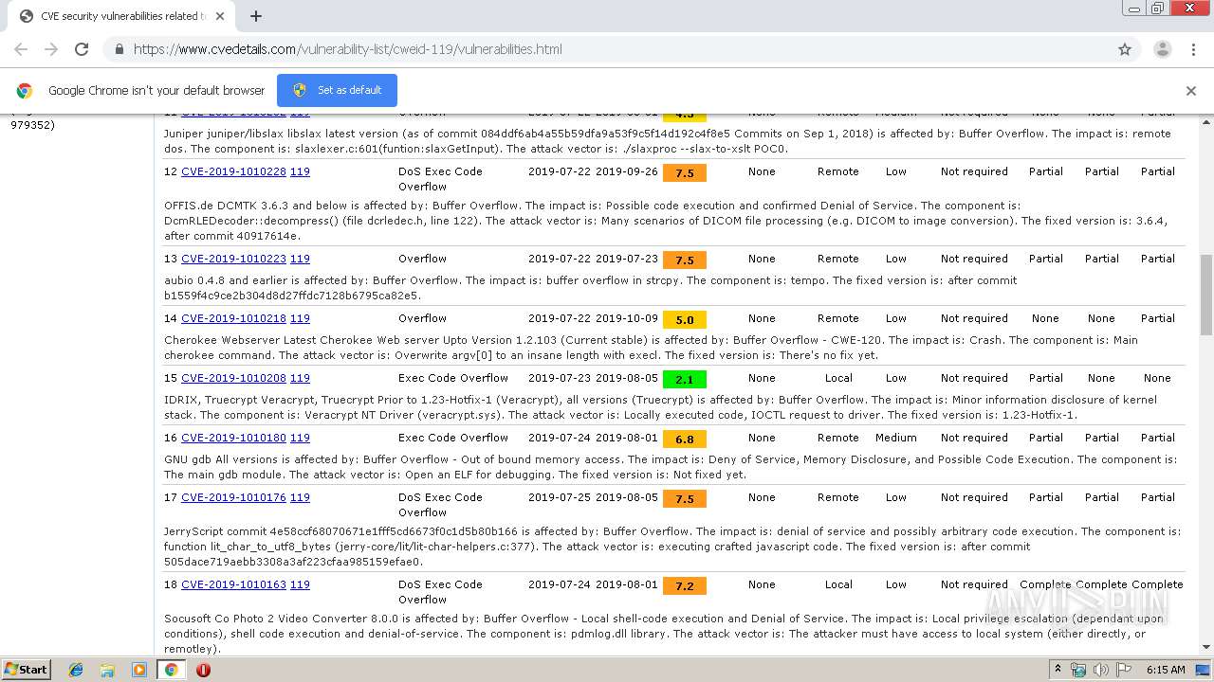
Task: Click the 5.0 score for CVE-2019-1010218
Action: pos(685,320)
